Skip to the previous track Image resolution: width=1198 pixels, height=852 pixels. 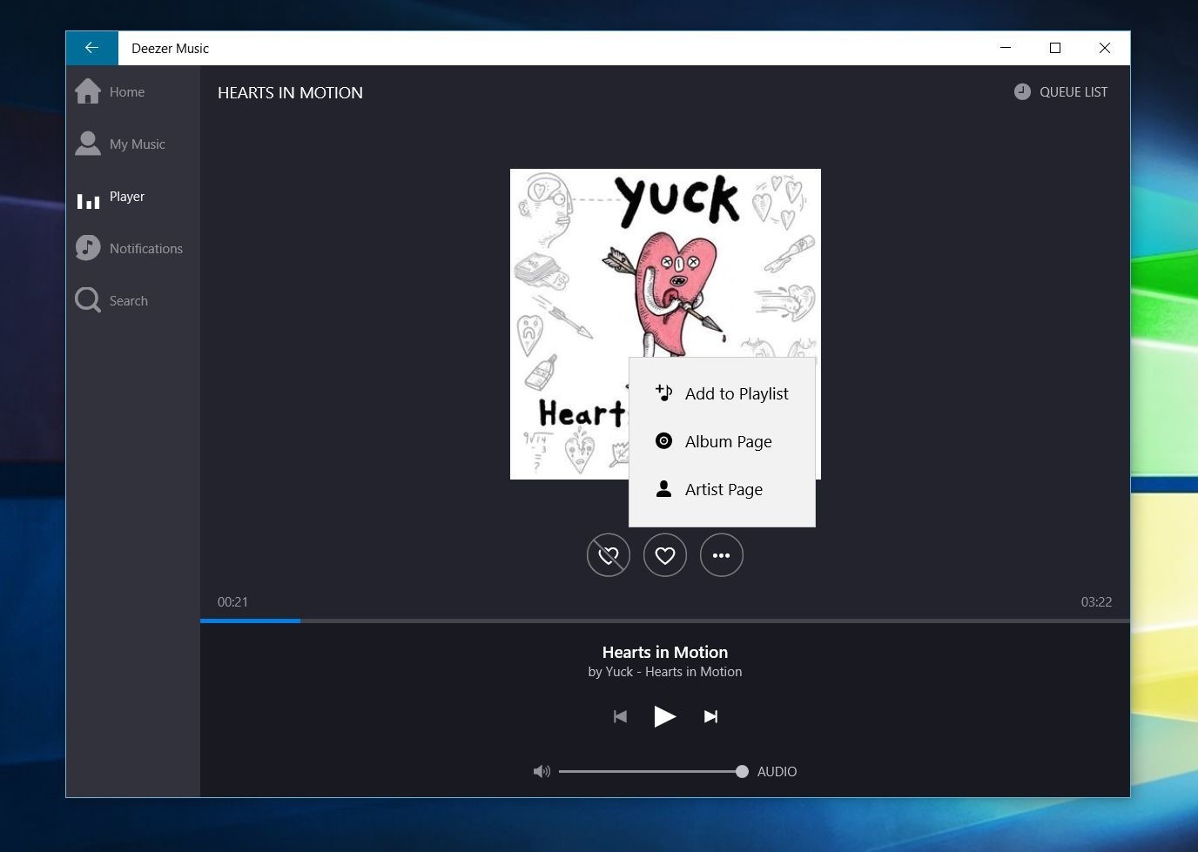(x=620, y=716)
